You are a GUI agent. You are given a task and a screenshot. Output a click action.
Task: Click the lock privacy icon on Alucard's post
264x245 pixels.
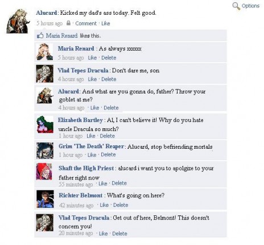(x=68, y=23)
